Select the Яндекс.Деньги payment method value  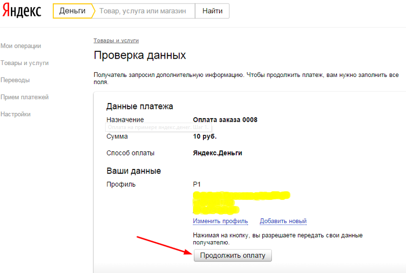[x=218, y=153]
